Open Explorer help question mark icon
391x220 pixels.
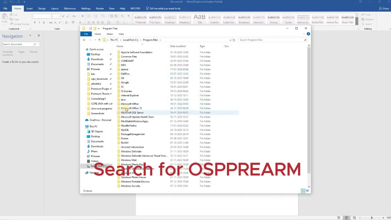point(308,34)
